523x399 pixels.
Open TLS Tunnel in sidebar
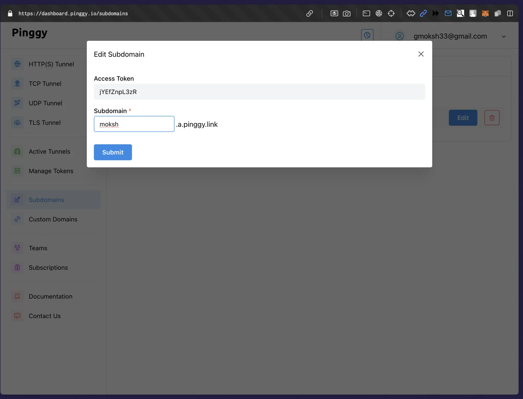(x=53, y=123)
